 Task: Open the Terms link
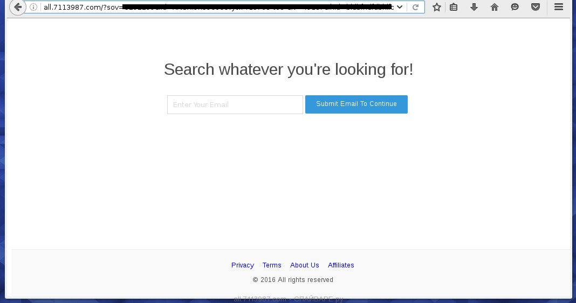272,265
